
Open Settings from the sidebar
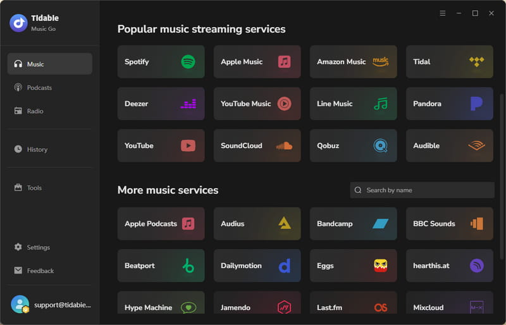tap(50, 247)
